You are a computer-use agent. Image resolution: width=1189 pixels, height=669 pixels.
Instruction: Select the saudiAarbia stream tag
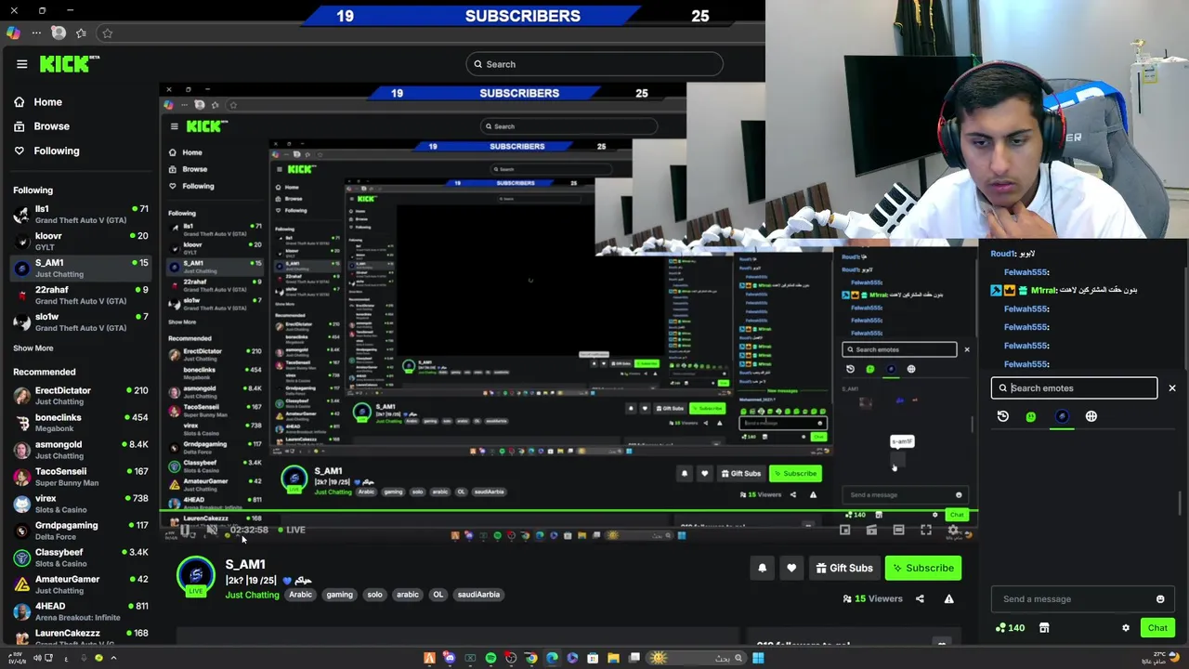pyautogui.click(x=479, y=595)
